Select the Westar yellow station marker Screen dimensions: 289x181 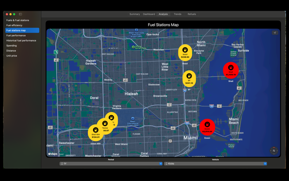tap(105, 126)
